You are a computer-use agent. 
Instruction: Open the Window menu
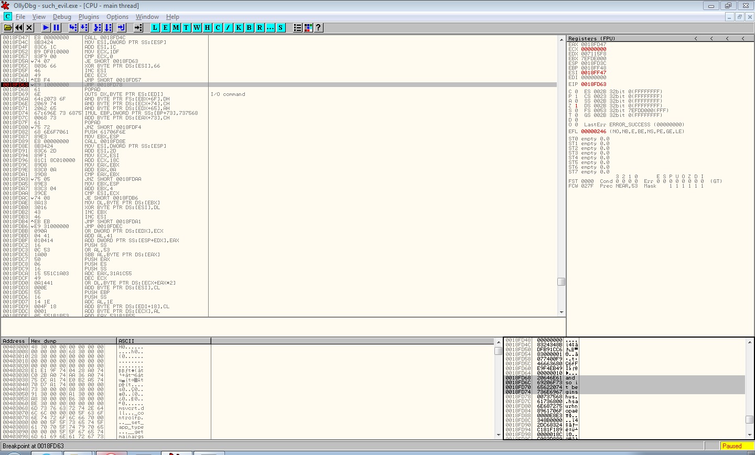147,17
